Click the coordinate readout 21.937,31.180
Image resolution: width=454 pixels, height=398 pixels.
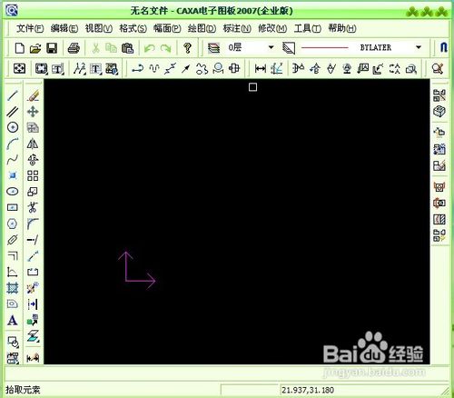(308, 390)
